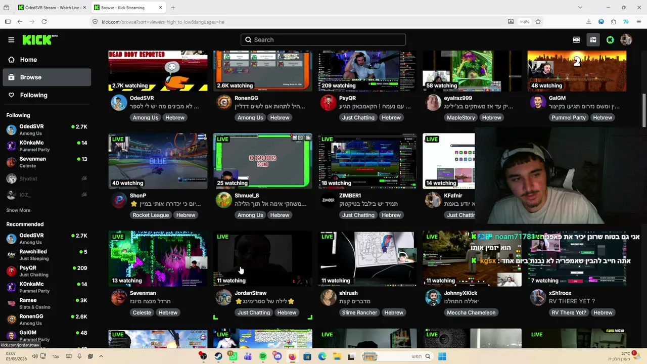The height and width of the screenshot is (364, 647).
Task: Open Rawchilled in the Recommended list
Action: point(47,255)
